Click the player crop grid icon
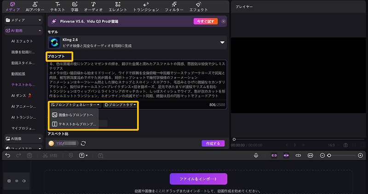The image size is (368, 194). [x=354, y=145]
